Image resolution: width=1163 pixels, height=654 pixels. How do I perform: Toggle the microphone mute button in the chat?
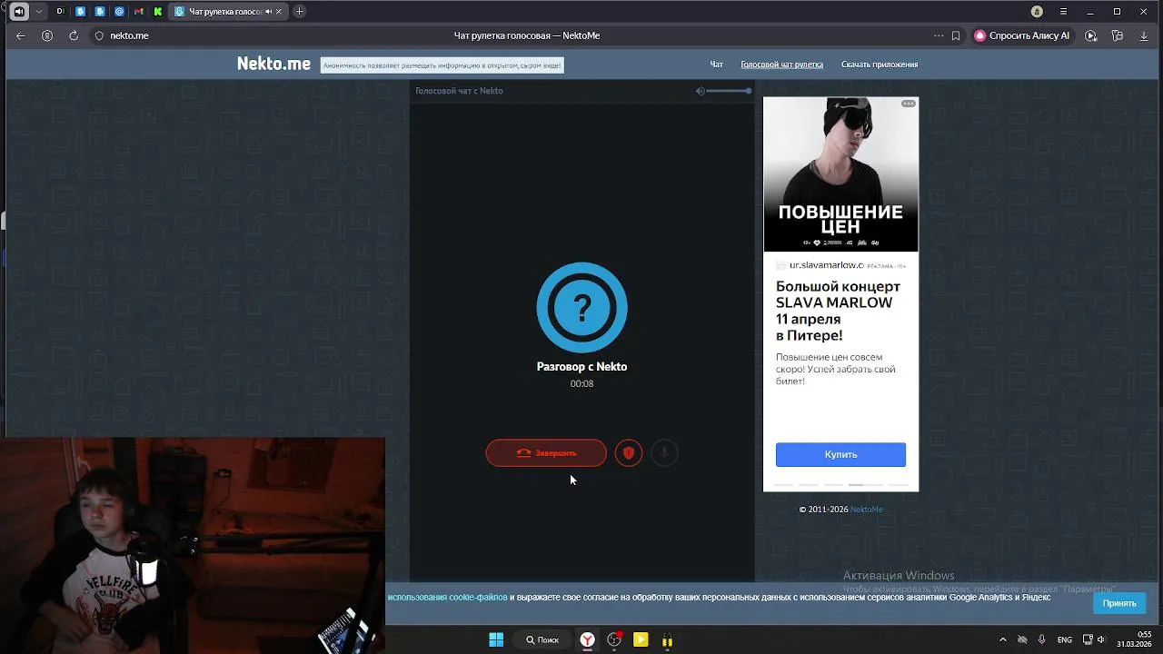[x=664, y=453]
